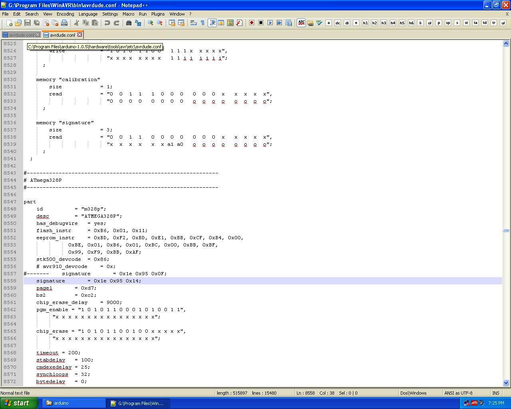This screenshot has width=511, height=409.
Task: Zoom out of the text
Action: (x=160, y=23)
